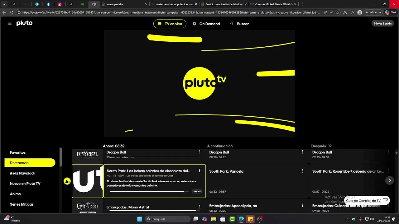Screen dimensions: 399x224
Task: Open a new browser tab
Action: point(303,4)
